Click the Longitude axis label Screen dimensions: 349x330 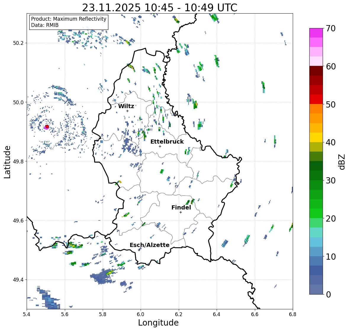click(158, 323)
